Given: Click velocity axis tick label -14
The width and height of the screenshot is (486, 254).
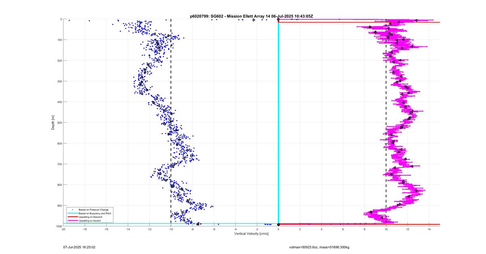Looking at the screenshot, I should coord(128,229).
